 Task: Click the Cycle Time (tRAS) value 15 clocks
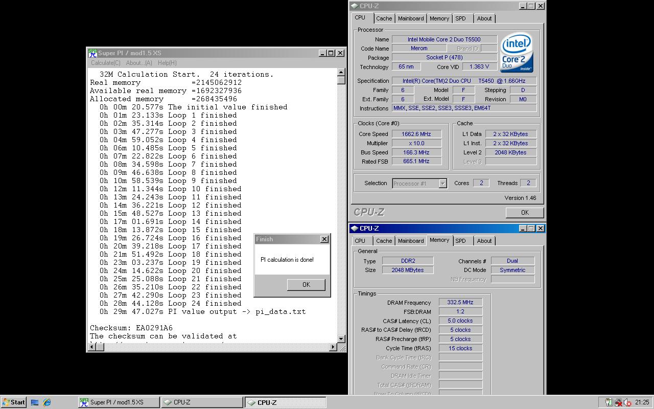point(460,349)
